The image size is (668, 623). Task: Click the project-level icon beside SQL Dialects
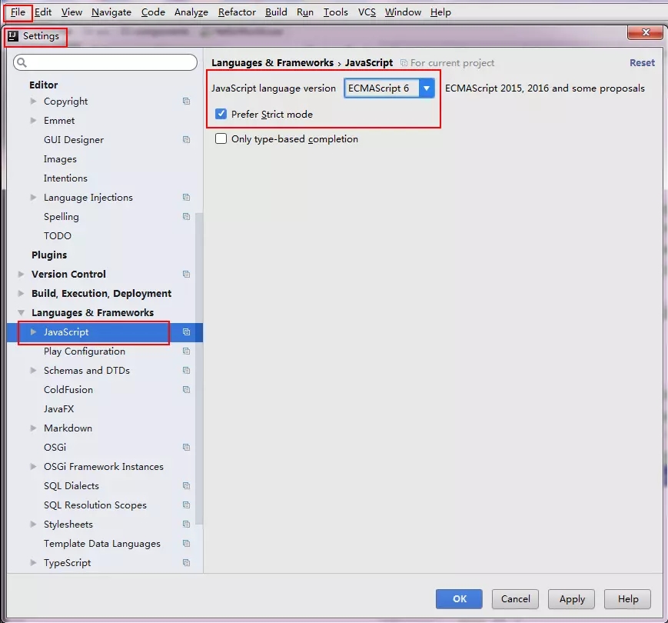pos(186,485)
